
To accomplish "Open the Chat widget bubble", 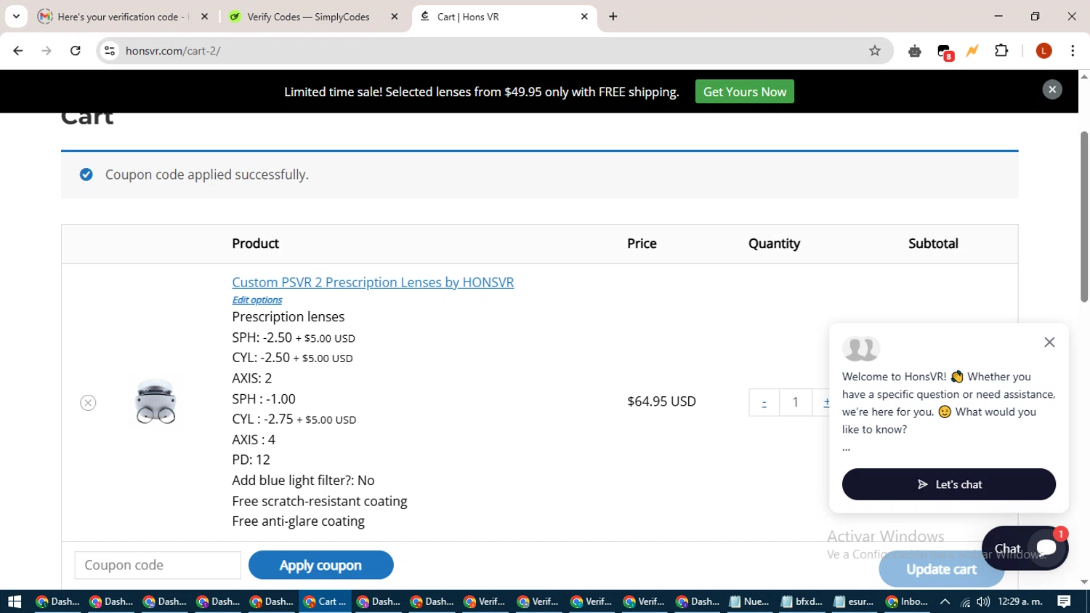I will click(x=1025, y=548).
